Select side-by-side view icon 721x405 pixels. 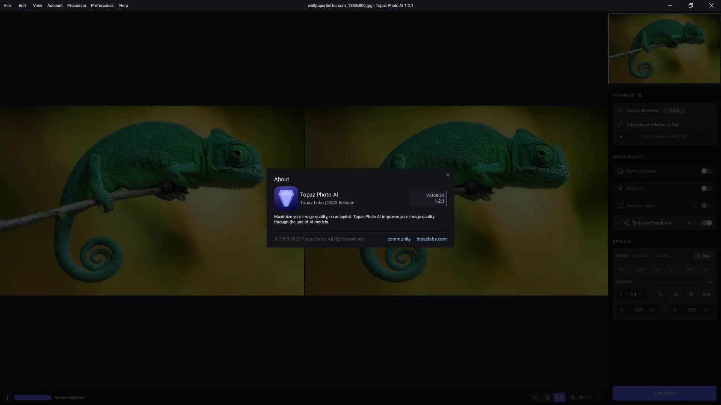[x=559, y=397]
